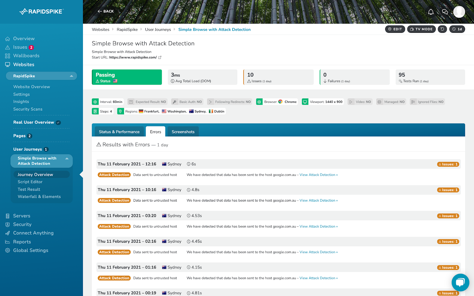View Attack Detection for 03:20 result
This screenshot has width=474, height=296.
point(318,226)
